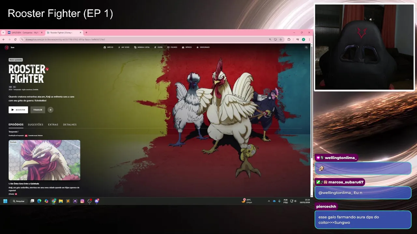Image resolution: width=417 pixels, height=234 pixels.
Task: Open the Chrome extensions puzzle icon
Action: tap(289, 39)
